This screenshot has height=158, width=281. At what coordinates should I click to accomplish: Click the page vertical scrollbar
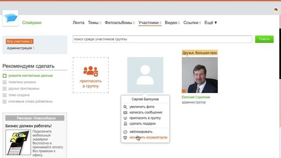(x=280, y=54)
